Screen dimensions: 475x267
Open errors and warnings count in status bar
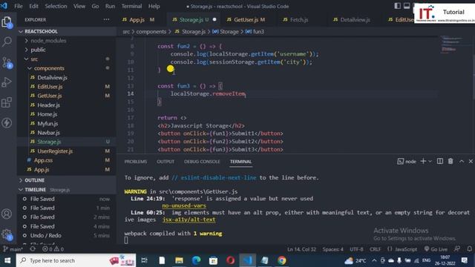pyautogui.click(x=53, y=249)
